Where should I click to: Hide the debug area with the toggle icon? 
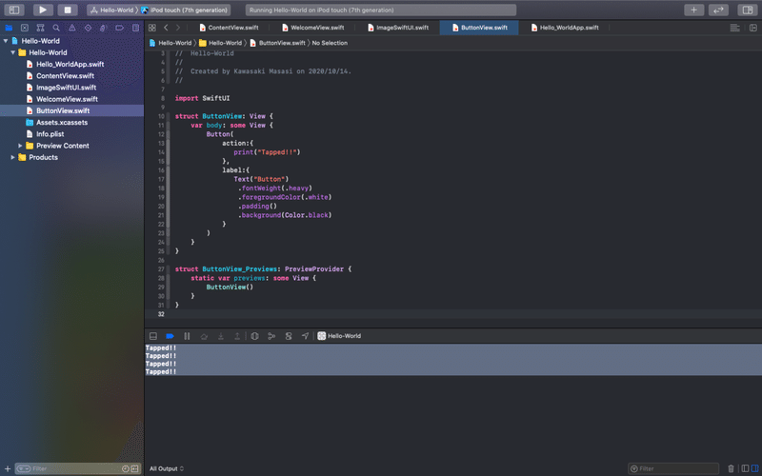[153, 336]
